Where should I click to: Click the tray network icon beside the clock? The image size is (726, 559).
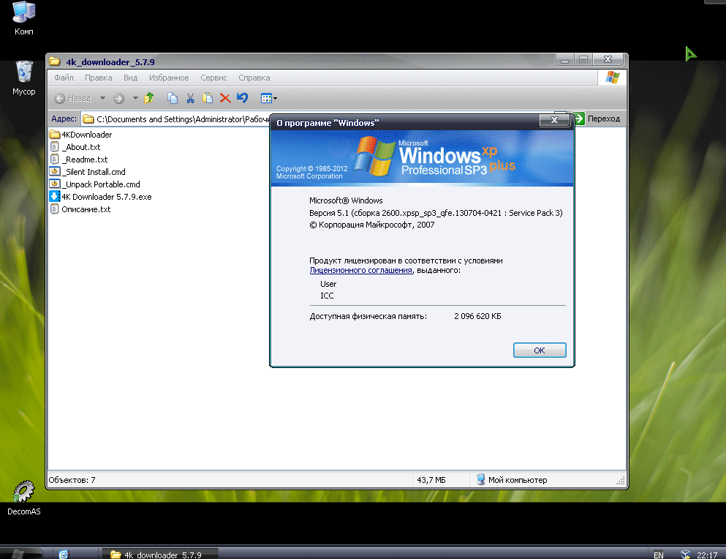[x=685, y=555]
